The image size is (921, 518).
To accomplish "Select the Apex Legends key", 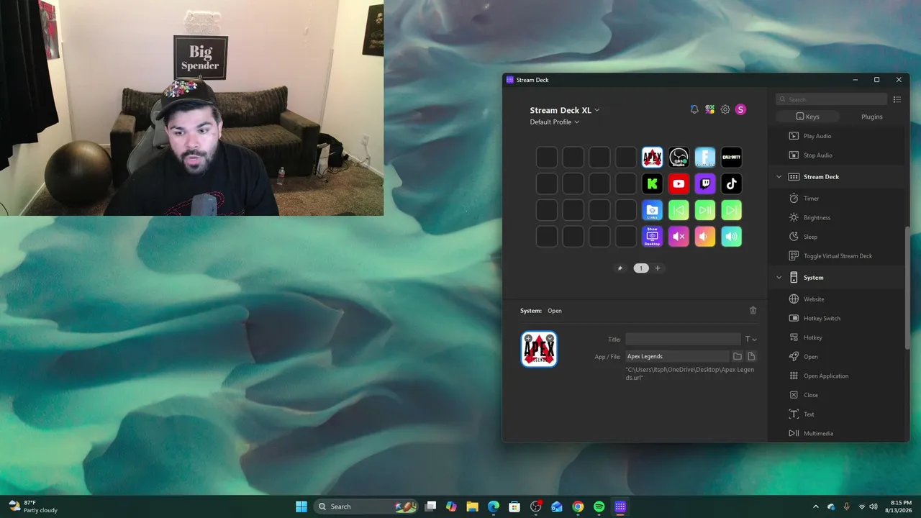I will click(x=652, y=158).
